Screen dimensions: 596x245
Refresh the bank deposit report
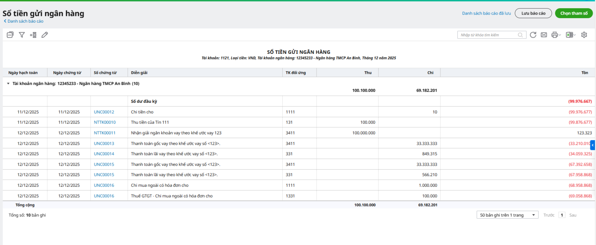533,35
